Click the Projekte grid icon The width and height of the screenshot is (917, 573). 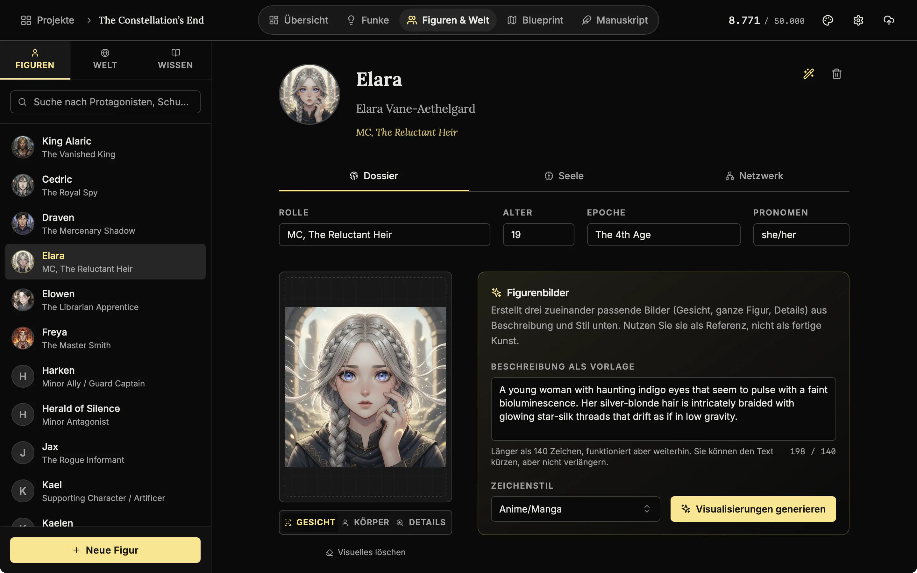26,20
